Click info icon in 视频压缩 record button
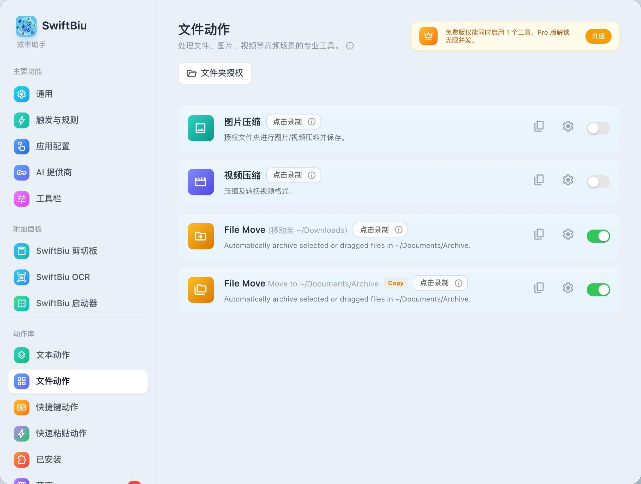This screenshot has height=484, width=641. (x=312, y=175)
